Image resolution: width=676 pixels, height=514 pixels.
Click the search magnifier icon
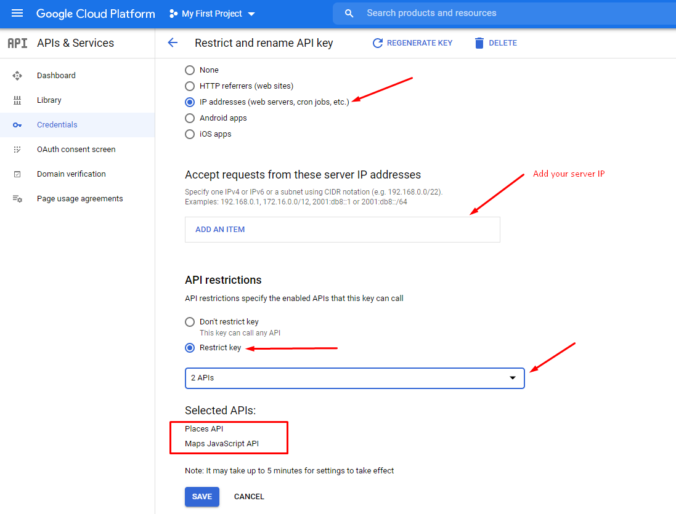click(349, 14)
